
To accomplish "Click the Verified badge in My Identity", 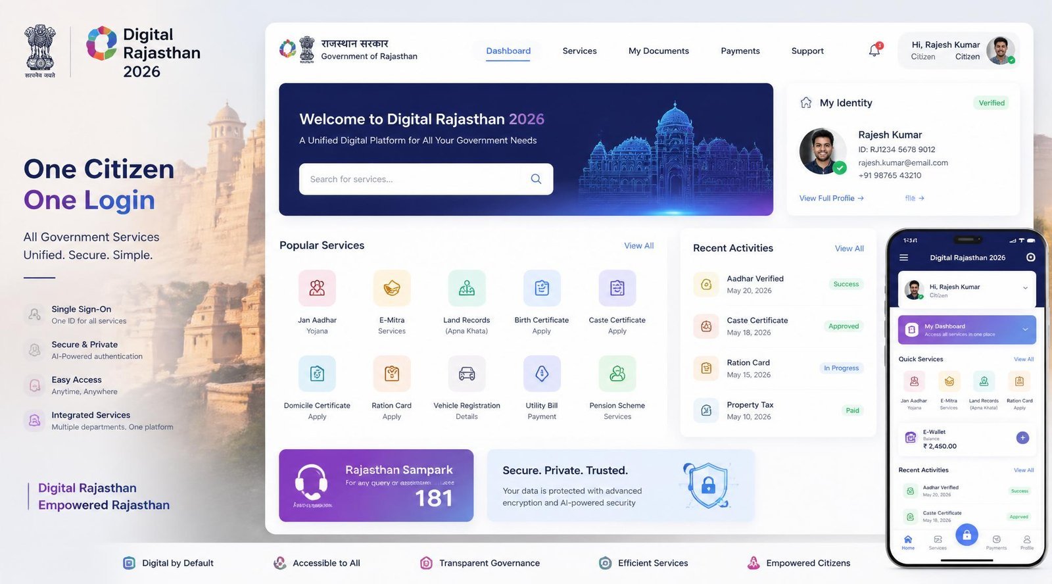I will tap(992, 103).
